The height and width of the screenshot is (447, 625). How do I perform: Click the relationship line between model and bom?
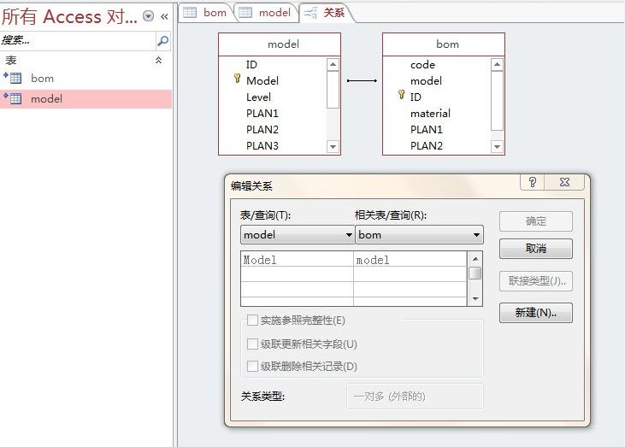(362, 81)
